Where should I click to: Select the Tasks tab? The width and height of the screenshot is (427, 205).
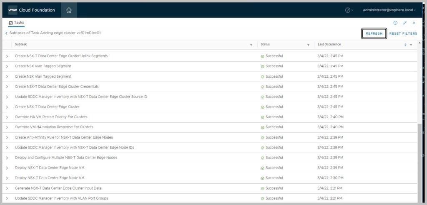coord(16,23)
